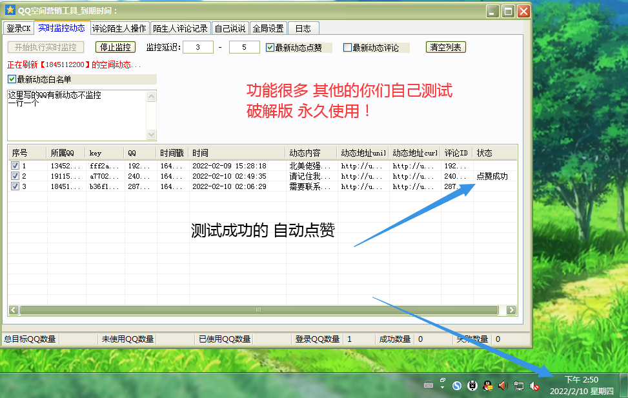Launch the blue S browser tray icon

click(458, 385)
